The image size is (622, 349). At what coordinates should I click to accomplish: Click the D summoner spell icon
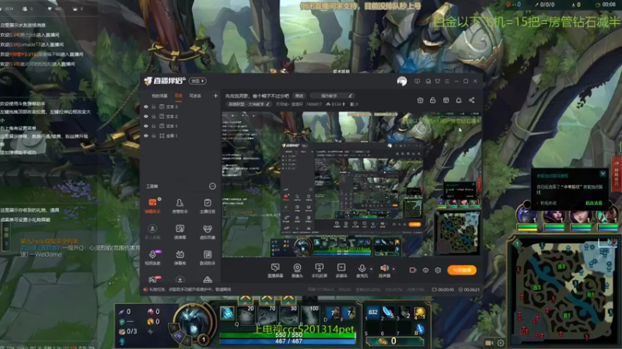pos(333,313)
